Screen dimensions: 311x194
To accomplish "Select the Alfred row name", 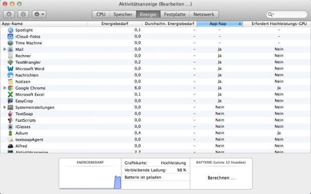I will point(21,146).
